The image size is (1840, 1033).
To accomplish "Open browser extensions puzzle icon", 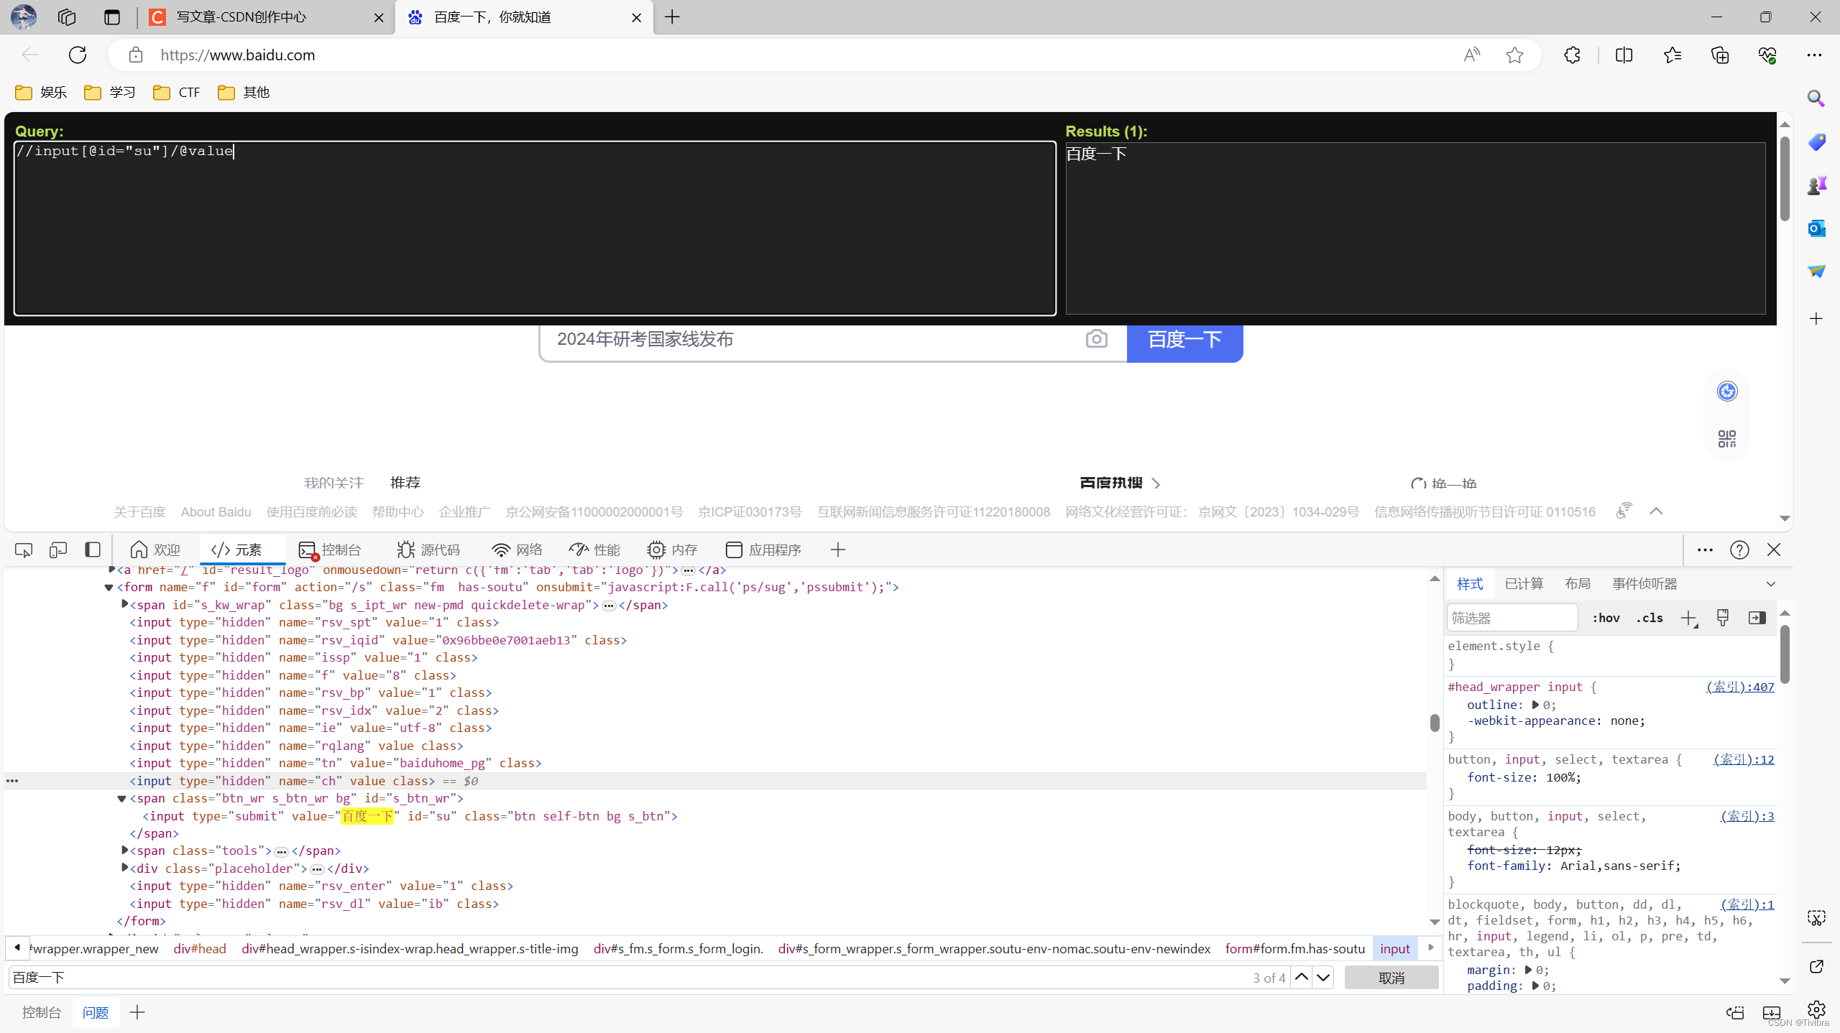I will click(1572, 55).
